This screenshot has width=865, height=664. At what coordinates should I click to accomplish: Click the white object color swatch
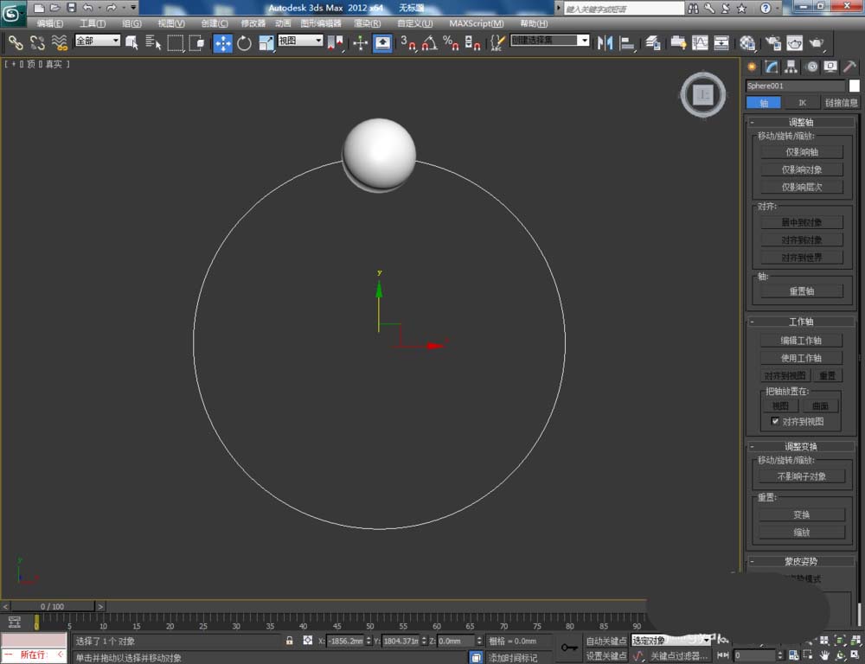click(x=854, y=86)
